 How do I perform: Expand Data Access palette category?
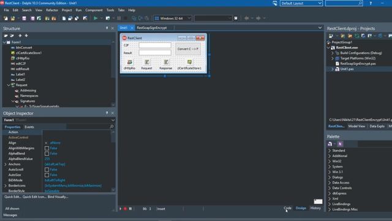click(330, 183)
